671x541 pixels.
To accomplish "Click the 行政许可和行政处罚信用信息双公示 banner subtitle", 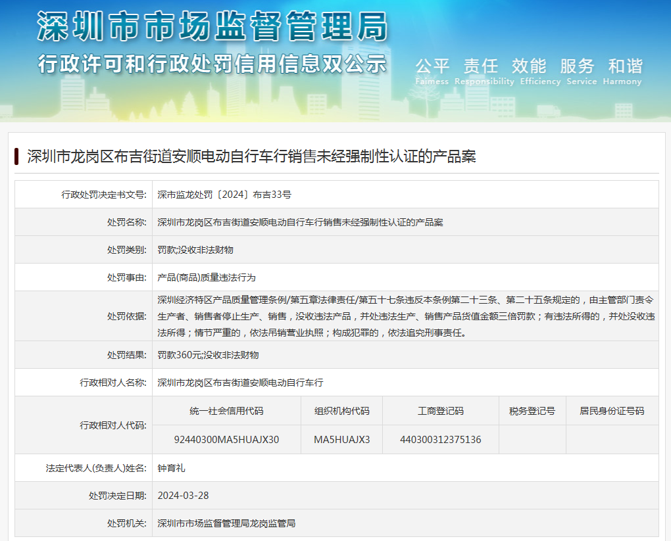I will tap(212, 64).
